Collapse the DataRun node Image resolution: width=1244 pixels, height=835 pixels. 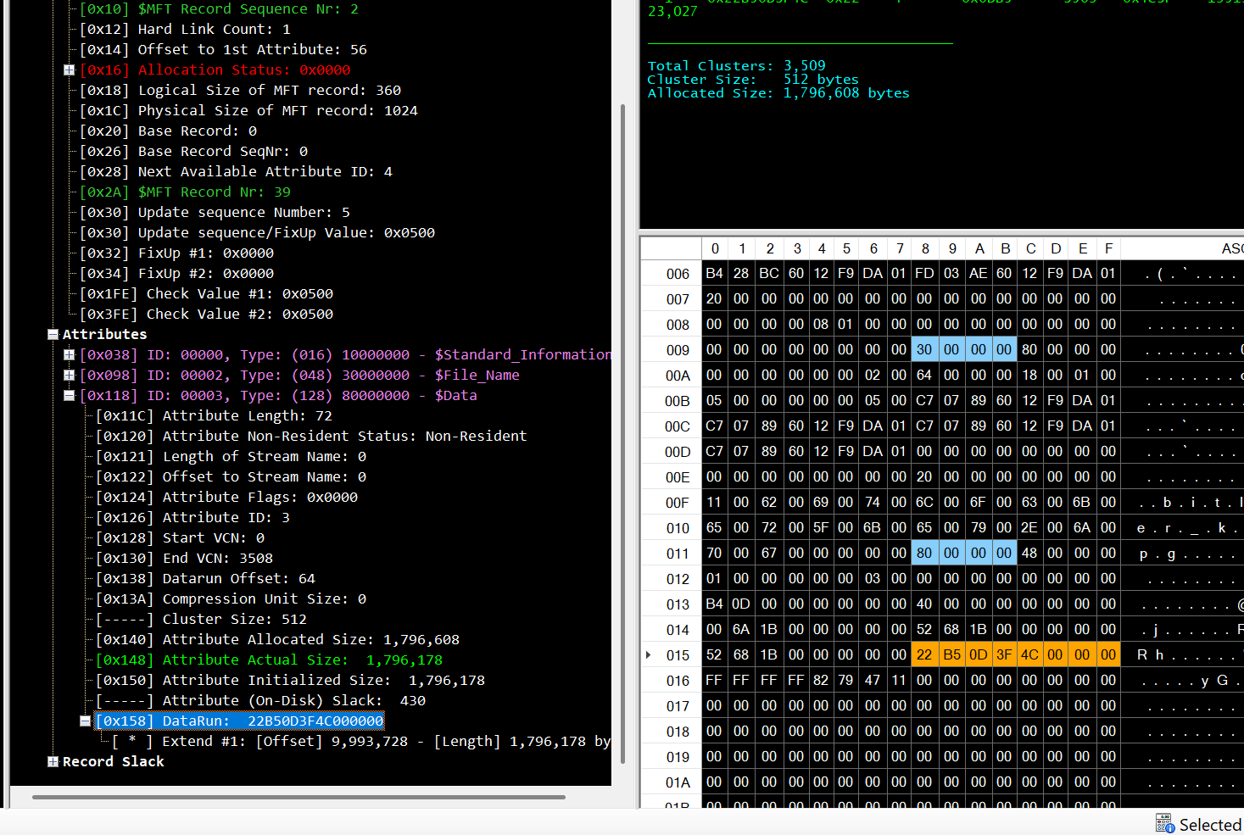tap(85, 721)
